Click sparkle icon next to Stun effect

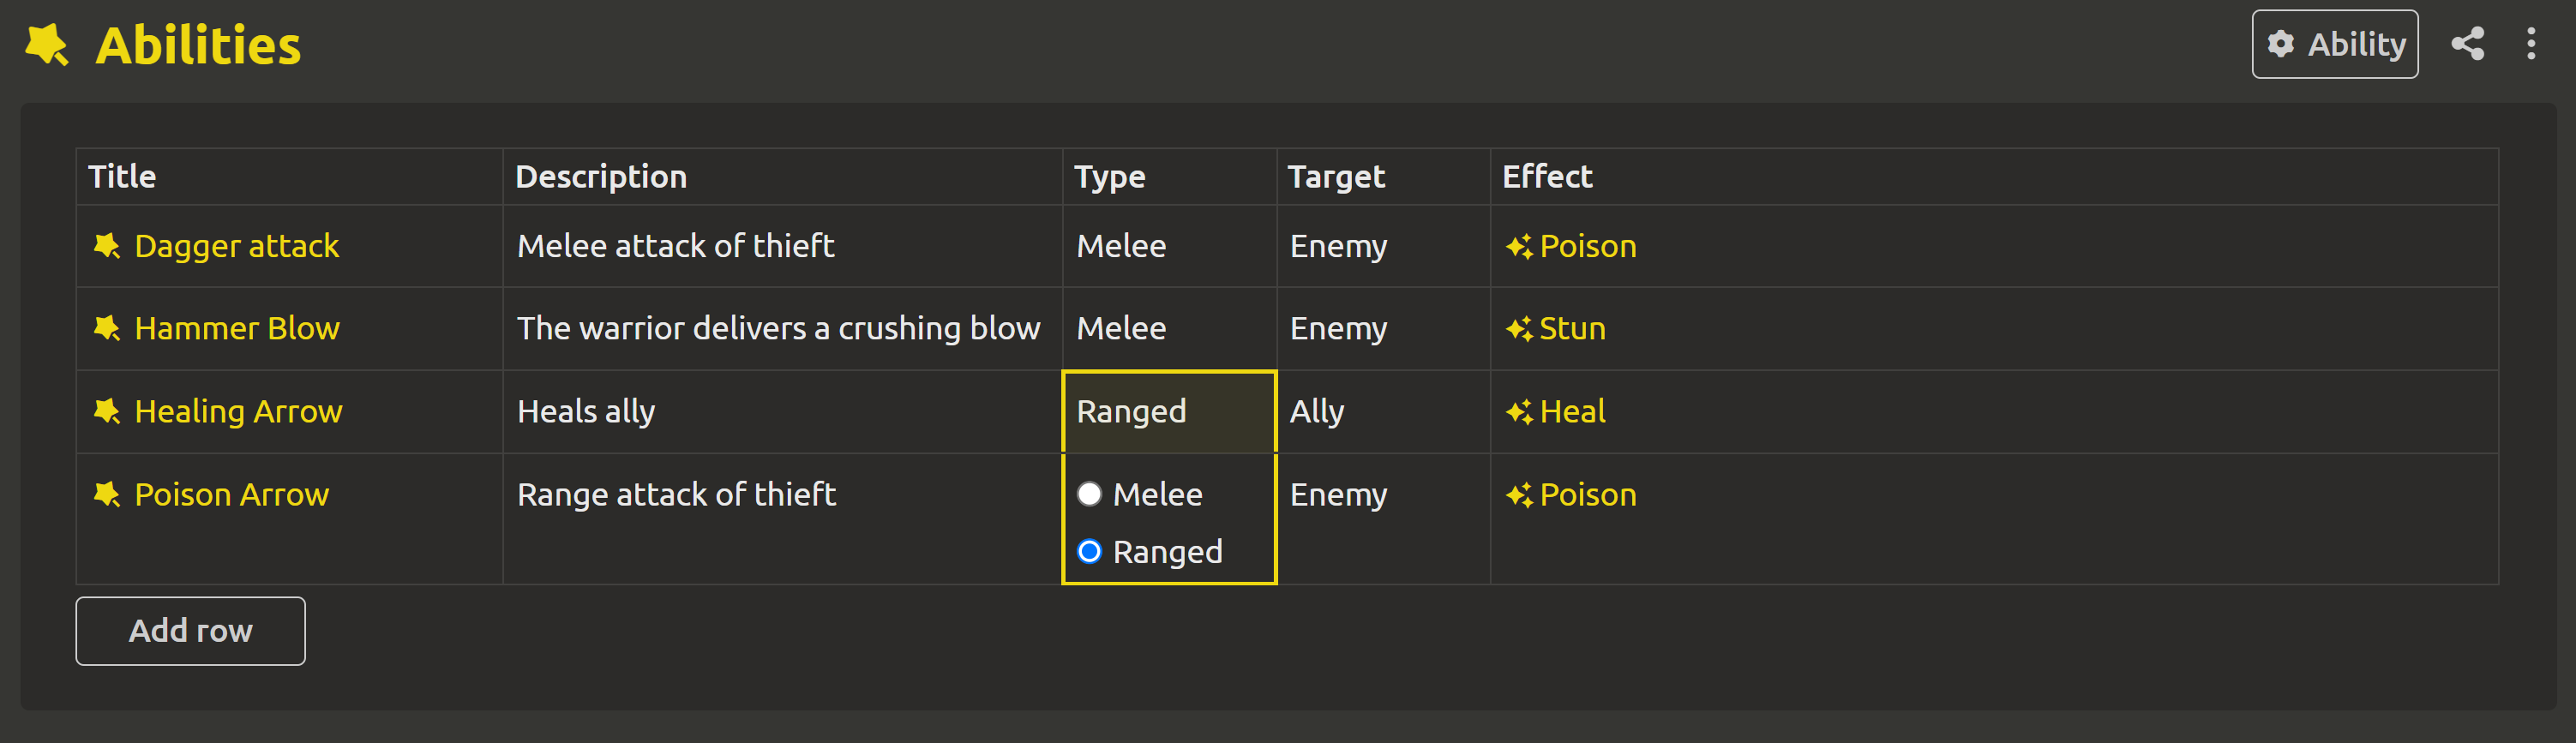[1519, 328]
